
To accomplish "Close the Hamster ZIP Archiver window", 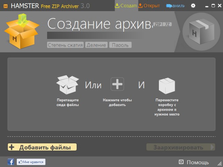I will (220, 6).
